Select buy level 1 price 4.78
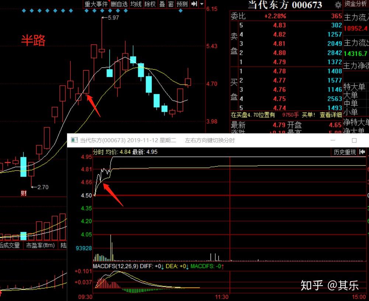The height and width of the screenshot is (301, 369). 279,71
